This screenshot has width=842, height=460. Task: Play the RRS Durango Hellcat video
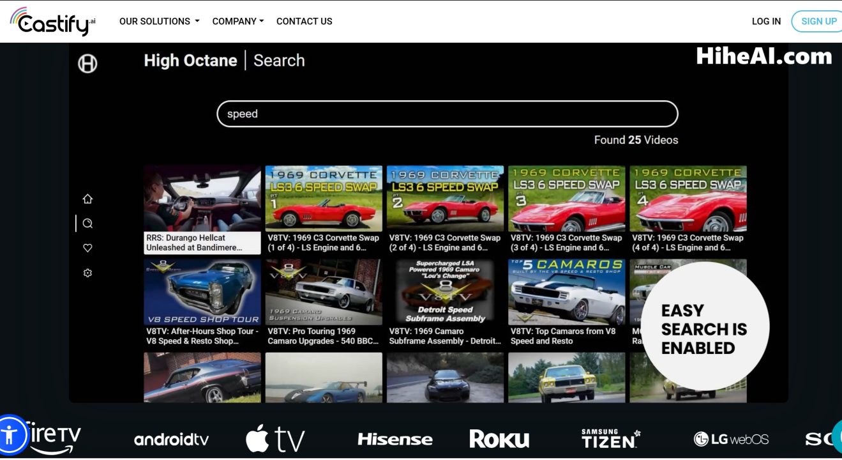pos(202,198)
